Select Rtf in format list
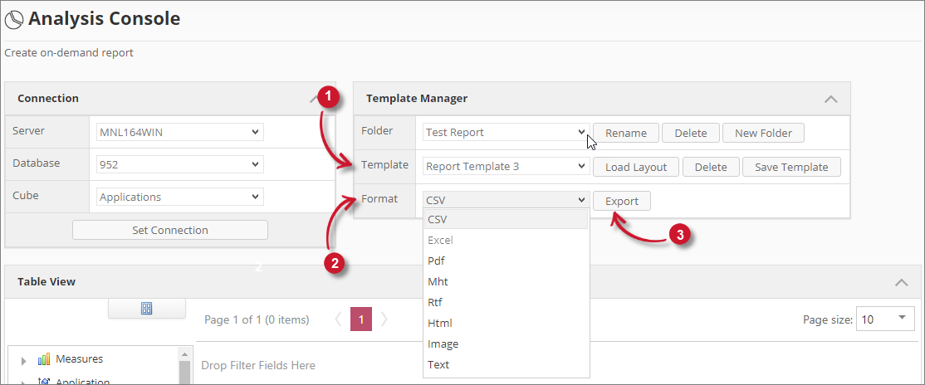Screen dimensions: 925x385 [507, 302]
